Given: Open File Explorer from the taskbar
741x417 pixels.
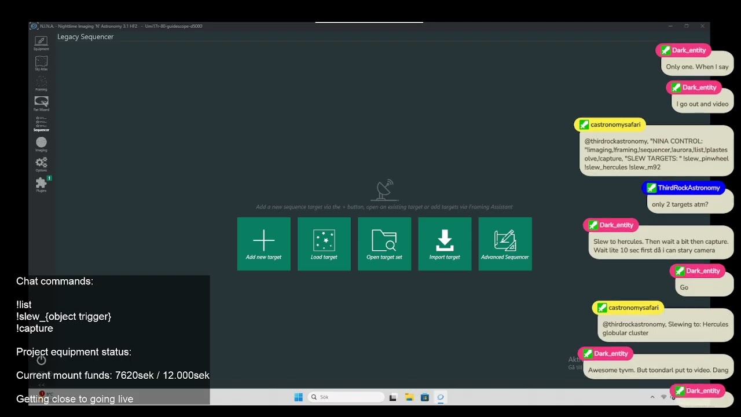Looking at the screenshot, I should tap(409, 397).
